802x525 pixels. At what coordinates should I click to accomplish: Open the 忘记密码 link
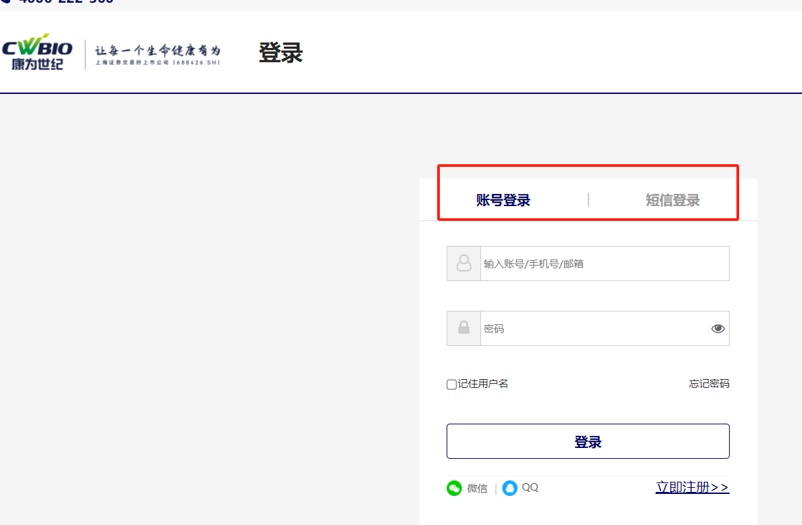(x=709, y=384)
